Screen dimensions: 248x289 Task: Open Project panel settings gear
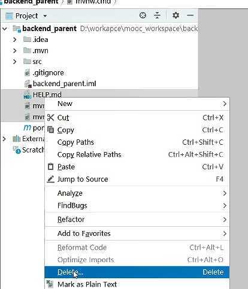point(176,16)
